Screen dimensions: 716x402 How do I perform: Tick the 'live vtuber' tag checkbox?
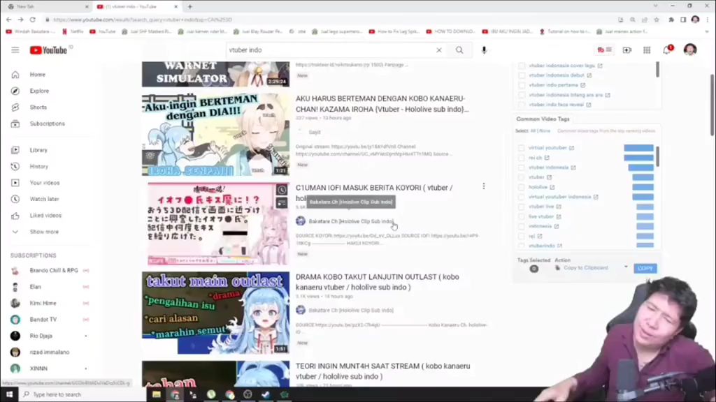pos(521,216)
